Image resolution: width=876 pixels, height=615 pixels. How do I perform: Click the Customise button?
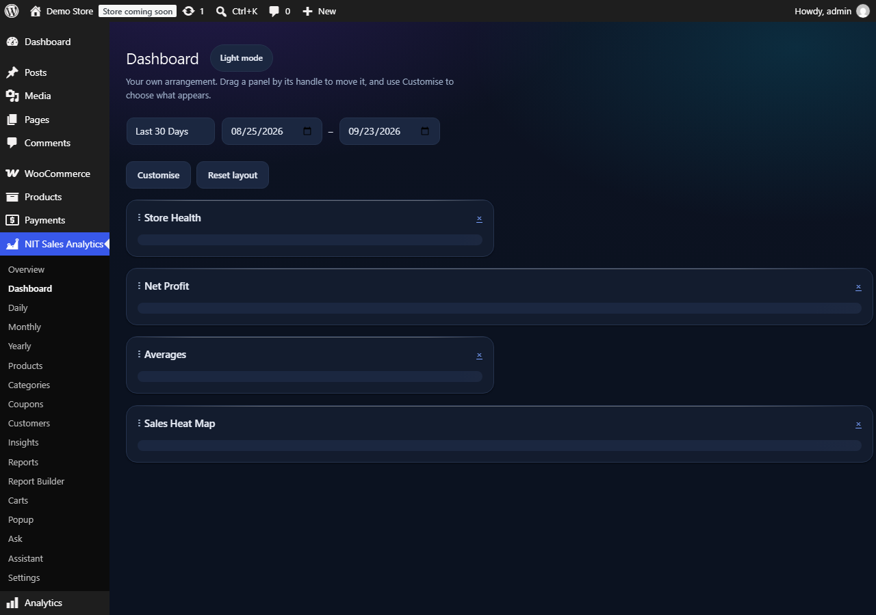[158, 175]
